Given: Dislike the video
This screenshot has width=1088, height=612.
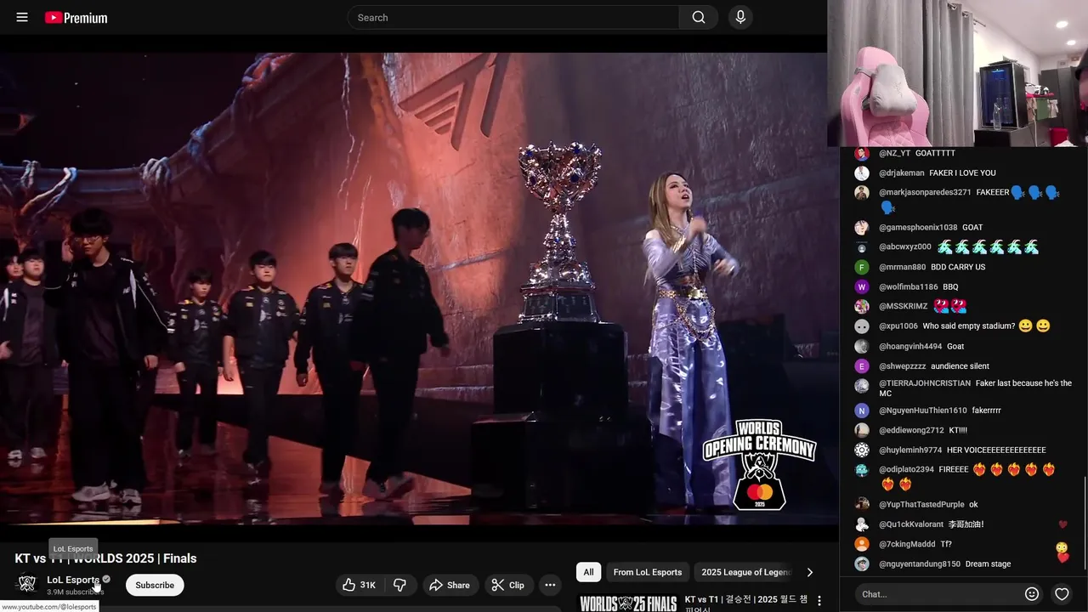Looking at the screenshot, I should [x=399, y=585].
